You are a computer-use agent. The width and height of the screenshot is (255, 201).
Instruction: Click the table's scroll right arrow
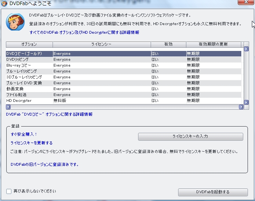click(x=241, y=107)
